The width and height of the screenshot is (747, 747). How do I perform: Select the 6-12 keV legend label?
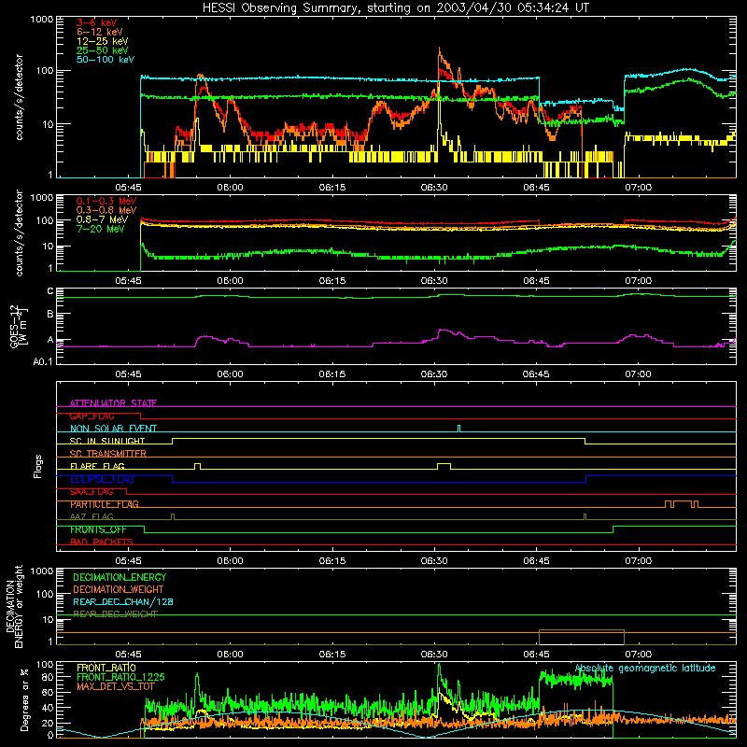tap(100, 32)
